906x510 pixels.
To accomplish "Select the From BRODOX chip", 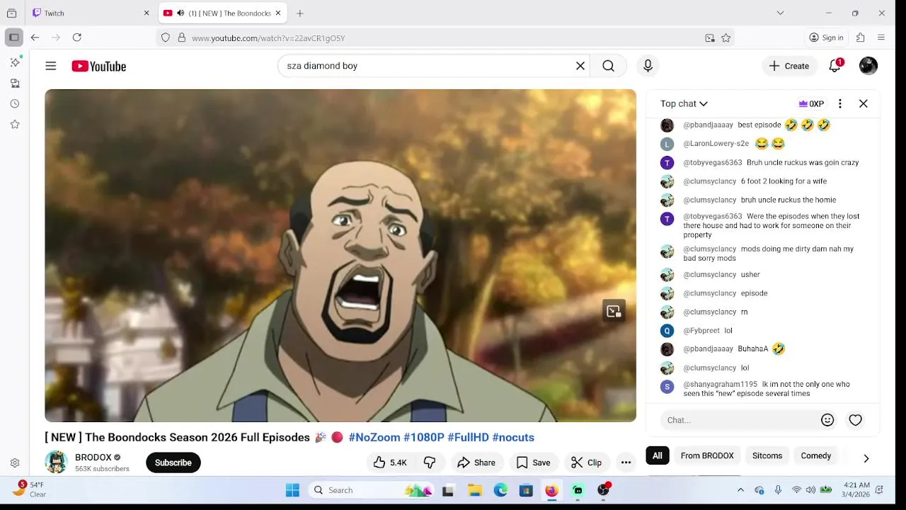I will pos(707,455).
